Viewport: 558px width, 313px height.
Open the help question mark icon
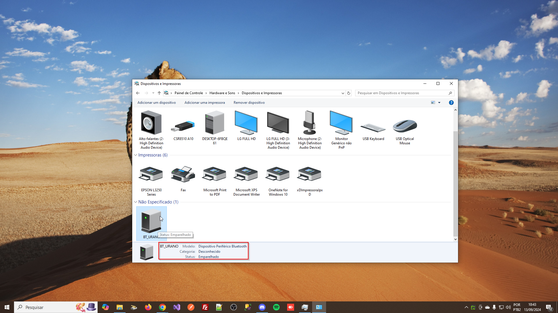tap(451, 103)
